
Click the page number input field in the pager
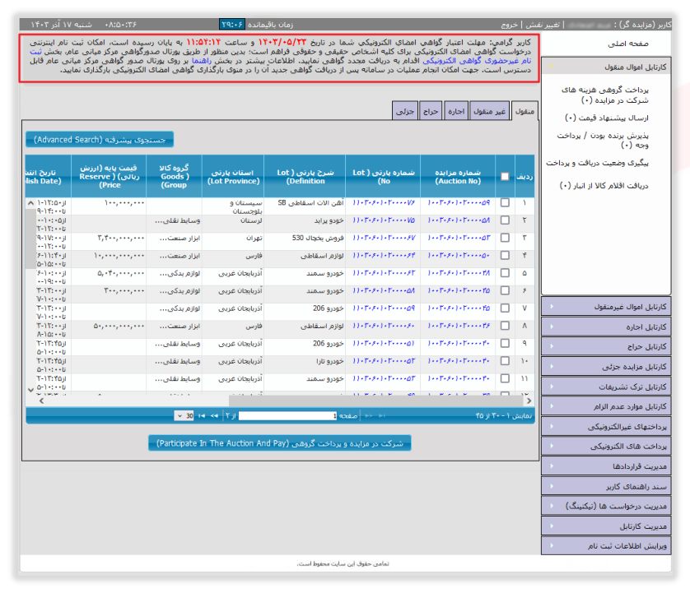[288, 415]
